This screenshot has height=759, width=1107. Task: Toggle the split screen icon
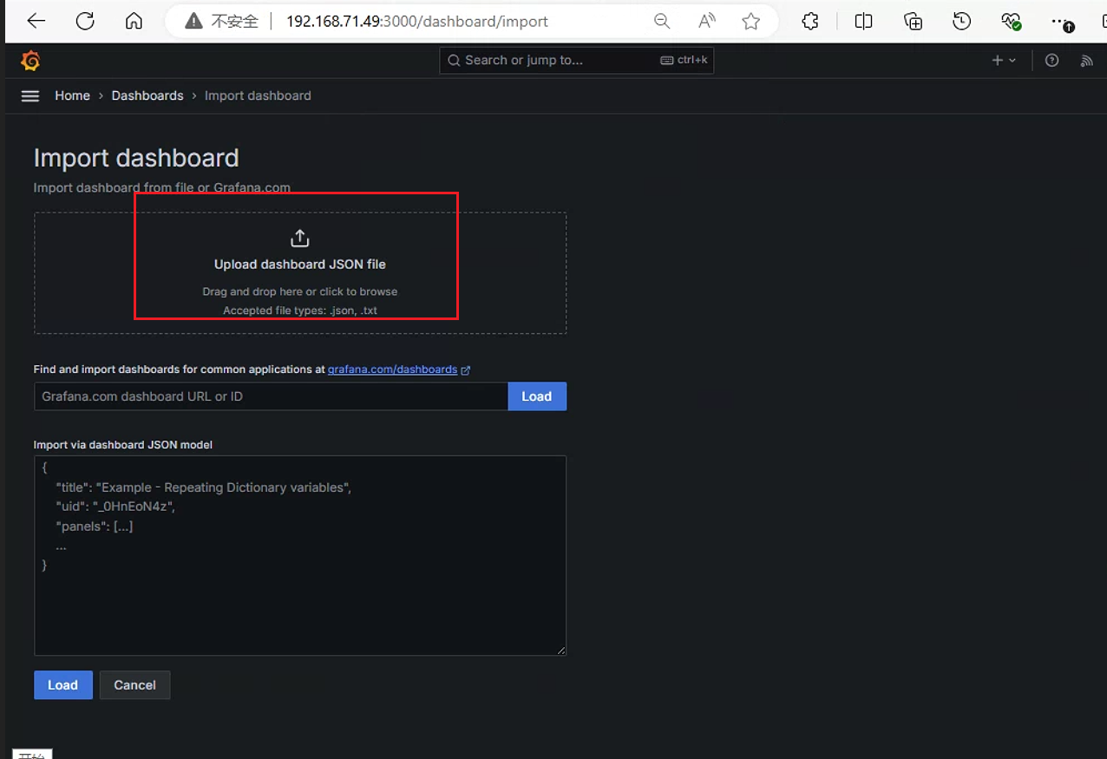point(864,22)
